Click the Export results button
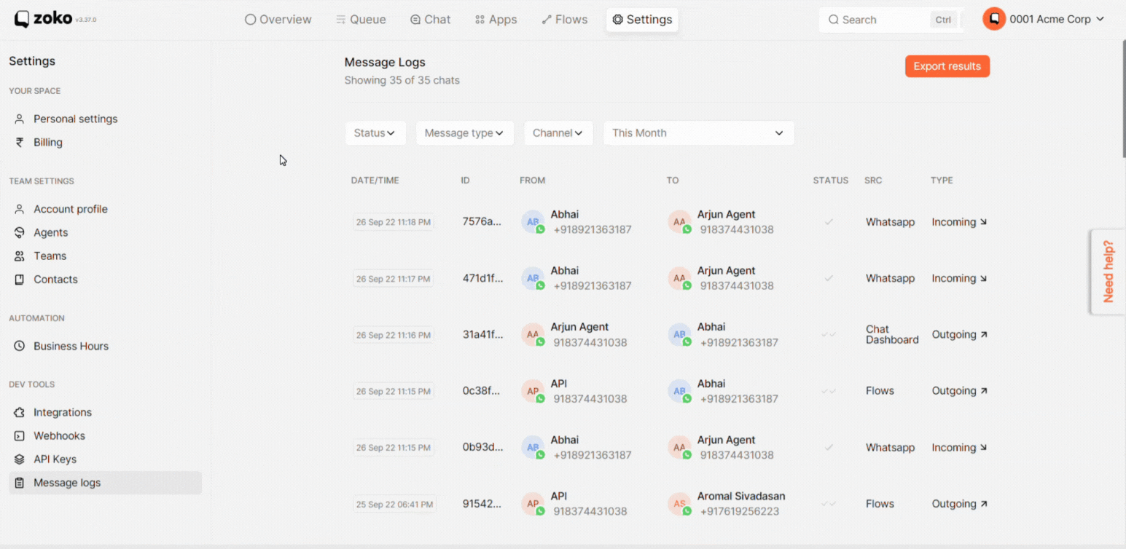1126x549 pixels. (x=947, y=66)
